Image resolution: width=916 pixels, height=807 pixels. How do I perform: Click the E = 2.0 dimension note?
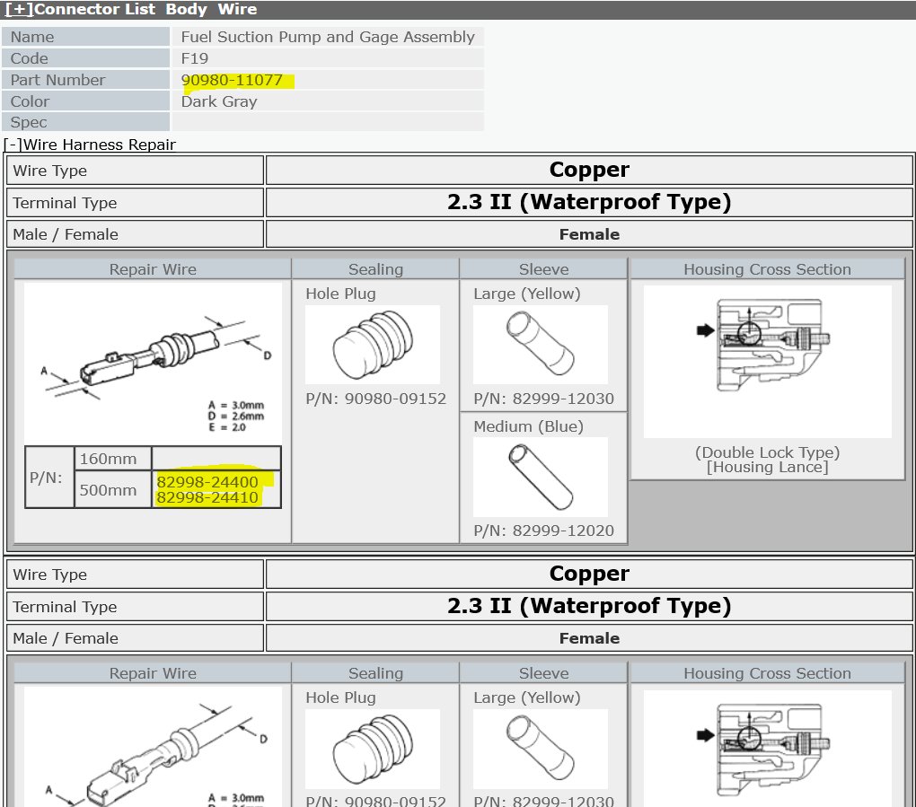click(x=227, y=427)
